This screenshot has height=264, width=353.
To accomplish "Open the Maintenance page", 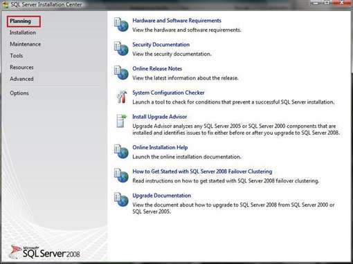I will [25, 44].
